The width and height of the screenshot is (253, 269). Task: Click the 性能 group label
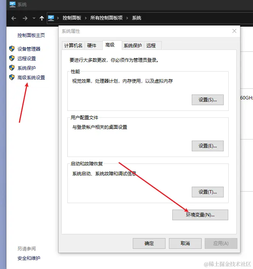[x=75, y=72]
